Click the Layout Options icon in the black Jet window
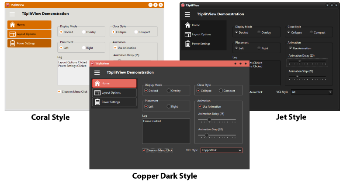Screen dimensions: 343x183 coord(187,34)
